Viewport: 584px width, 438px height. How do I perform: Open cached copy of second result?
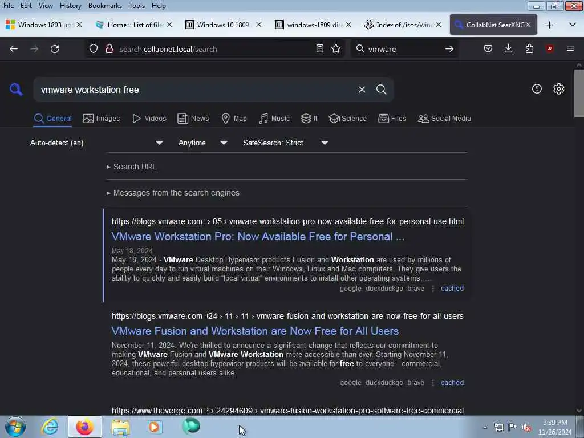[x=452, y=383]
